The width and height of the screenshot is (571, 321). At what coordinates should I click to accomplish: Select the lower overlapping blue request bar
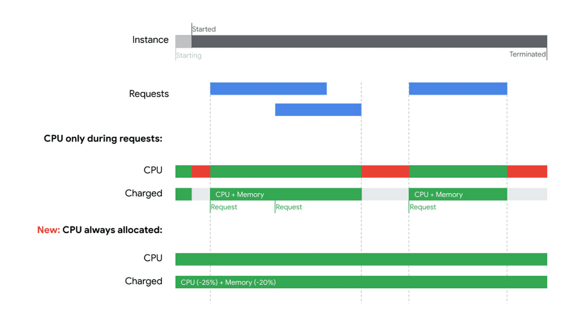click(x=318, y=110)
